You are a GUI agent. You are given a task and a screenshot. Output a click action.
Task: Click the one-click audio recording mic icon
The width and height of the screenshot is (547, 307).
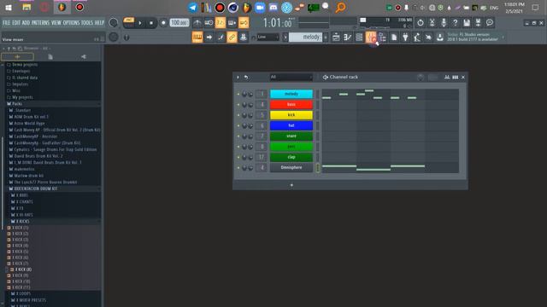click(444, 23)
